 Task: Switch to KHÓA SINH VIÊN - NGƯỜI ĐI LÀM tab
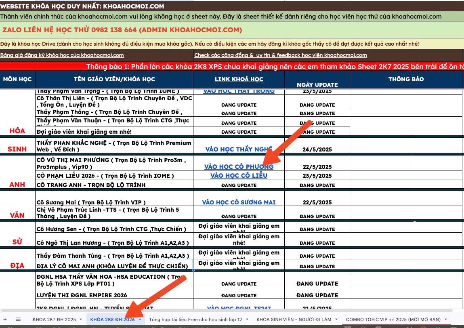coord(294,320)
